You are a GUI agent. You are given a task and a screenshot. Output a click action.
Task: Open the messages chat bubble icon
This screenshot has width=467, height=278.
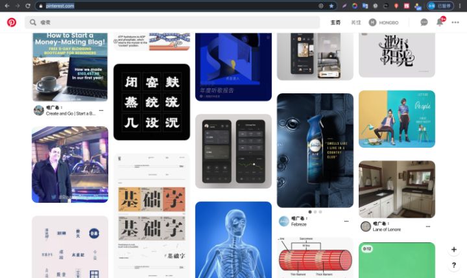coord(424,22)
